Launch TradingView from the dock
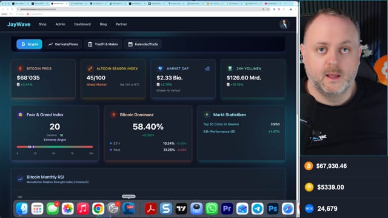388x218 pixels. pos(181,209)
